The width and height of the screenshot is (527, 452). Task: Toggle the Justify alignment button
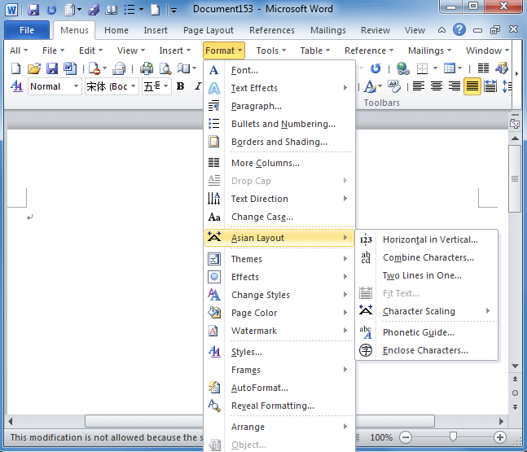472,86
